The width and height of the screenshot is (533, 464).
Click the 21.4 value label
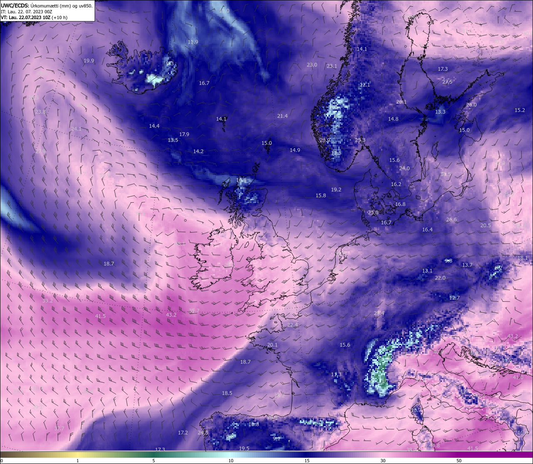(x=282, y=116)
